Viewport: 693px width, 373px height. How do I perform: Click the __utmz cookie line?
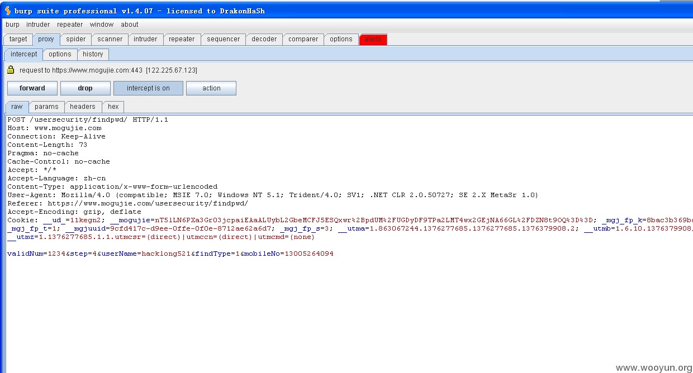coord(161,237)
